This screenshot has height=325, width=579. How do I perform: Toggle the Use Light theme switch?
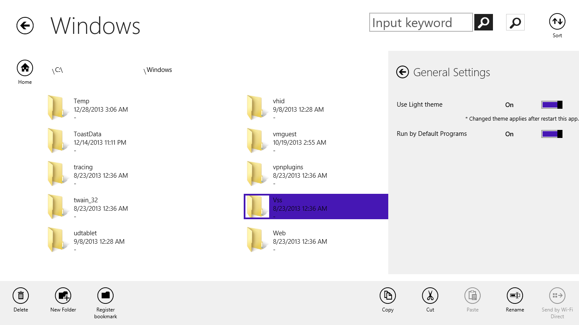click(552, 105)
